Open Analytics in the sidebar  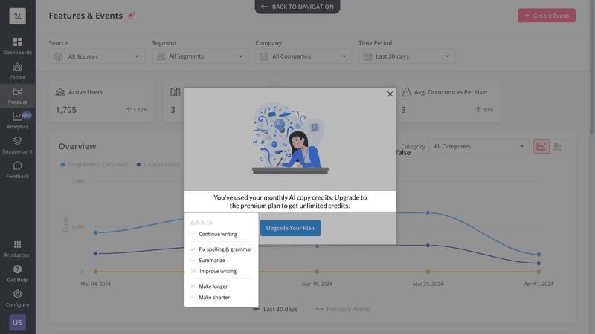click(17, 117)
